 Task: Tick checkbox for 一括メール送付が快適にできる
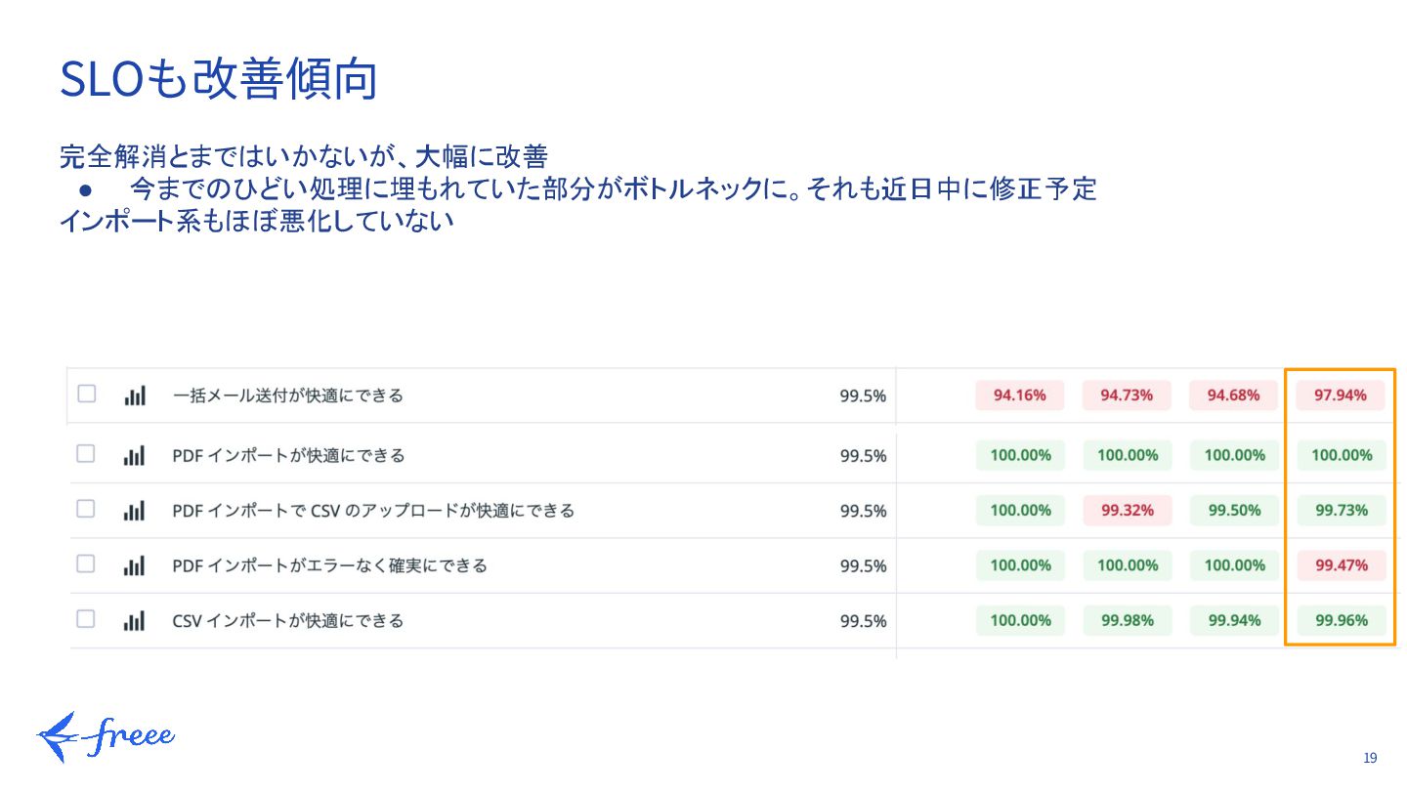[x=87, y=394]
